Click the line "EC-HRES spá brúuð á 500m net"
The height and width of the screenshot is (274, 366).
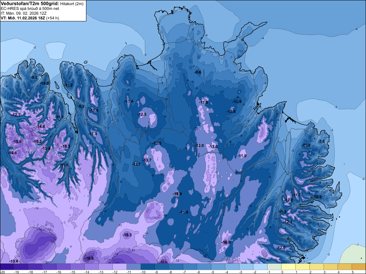pos(30,8)
